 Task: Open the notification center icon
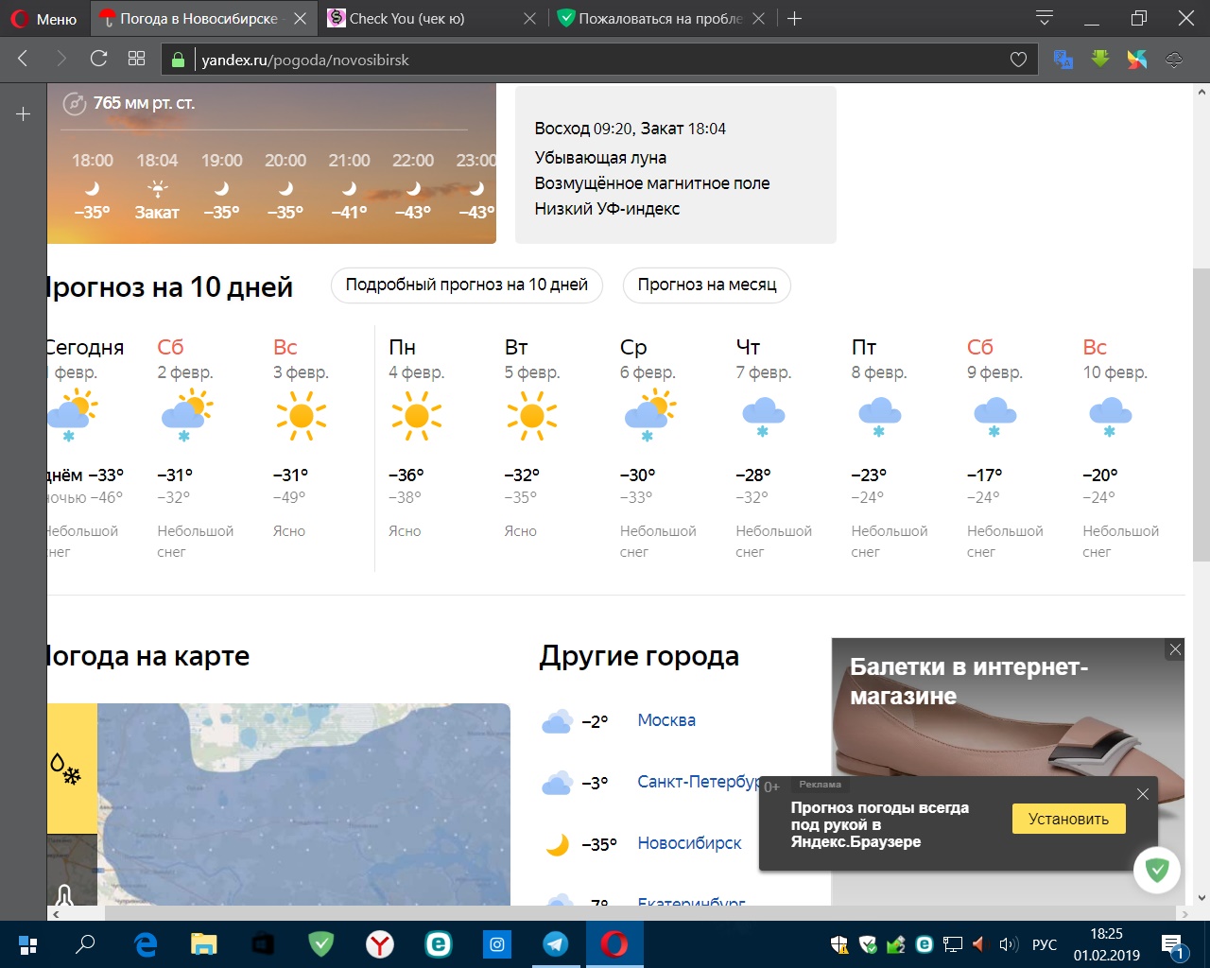click(x=1174, y=944)
